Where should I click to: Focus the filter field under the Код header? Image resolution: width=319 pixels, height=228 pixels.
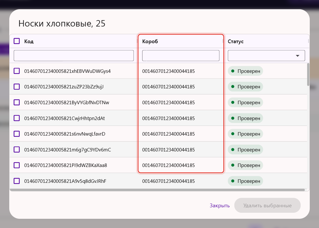click(74, 56)
